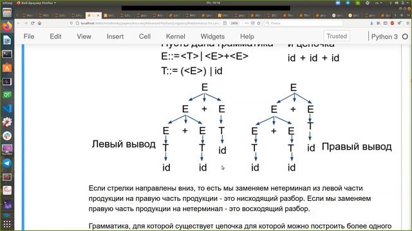Click the browser back arrow
Image resolution: width=412 pixels, height=231 pixels.
click(x=19, y=23)
